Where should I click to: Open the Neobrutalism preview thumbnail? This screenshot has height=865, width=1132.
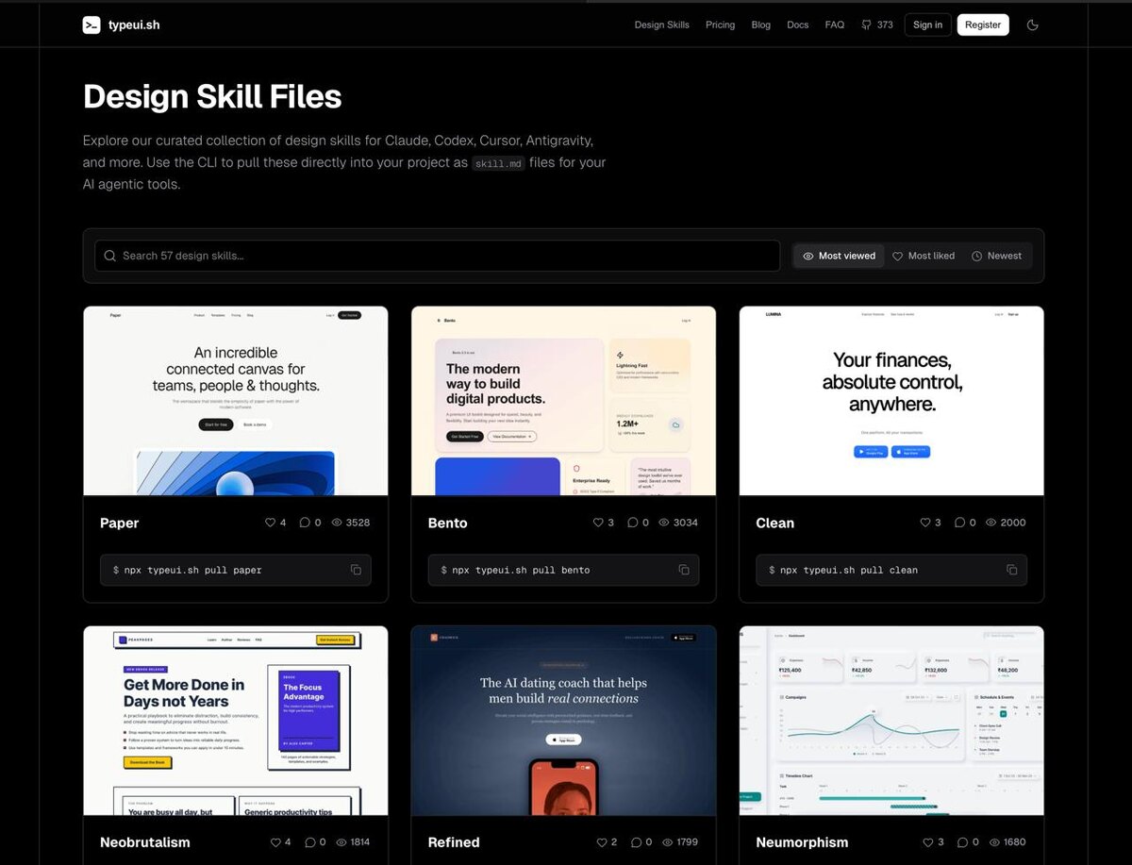[x=236, y=721]
